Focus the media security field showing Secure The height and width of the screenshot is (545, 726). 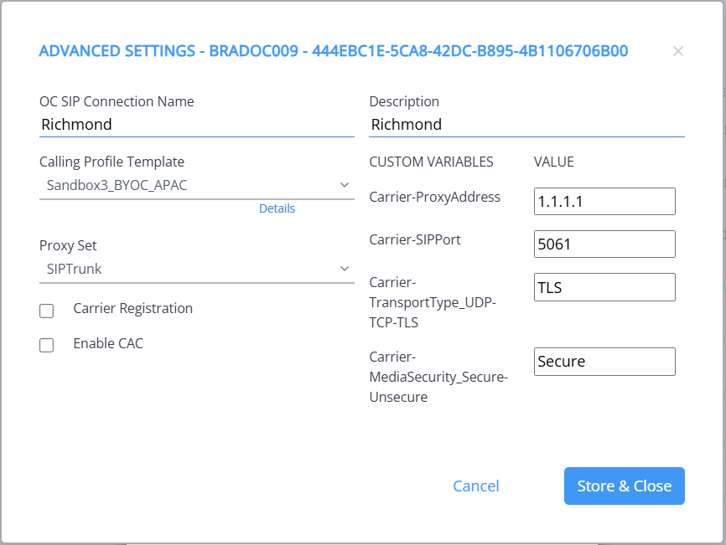(x=604, y=362)
